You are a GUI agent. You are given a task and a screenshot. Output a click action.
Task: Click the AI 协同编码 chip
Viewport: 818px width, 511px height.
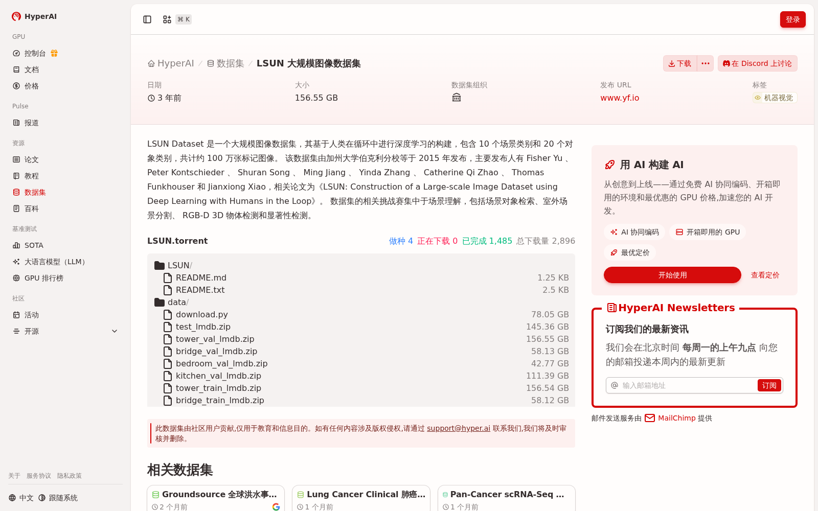(x=634, y=232)
